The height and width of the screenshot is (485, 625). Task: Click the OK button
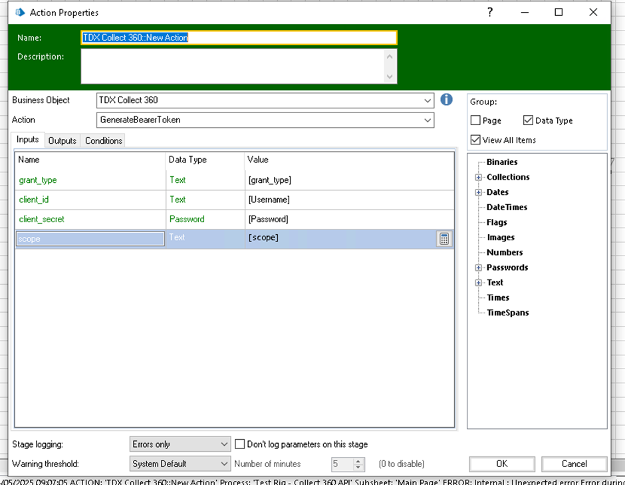click(x=501, y=464)
